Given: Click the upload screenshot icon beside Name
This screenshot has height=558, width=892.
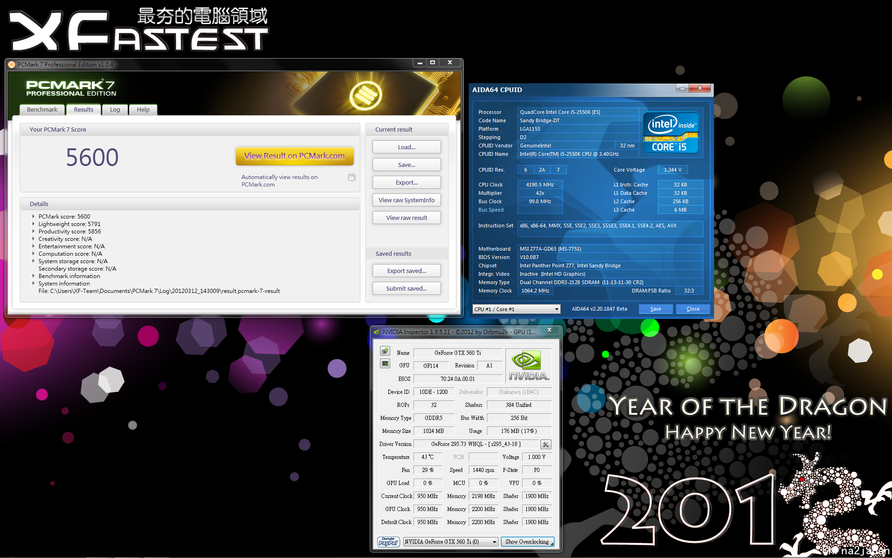Looking at the screenshot, I should click(x=385, y=351).
